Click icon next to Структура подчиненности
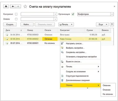The height and width of the screenshot is (101, 118). coord(62,76)
